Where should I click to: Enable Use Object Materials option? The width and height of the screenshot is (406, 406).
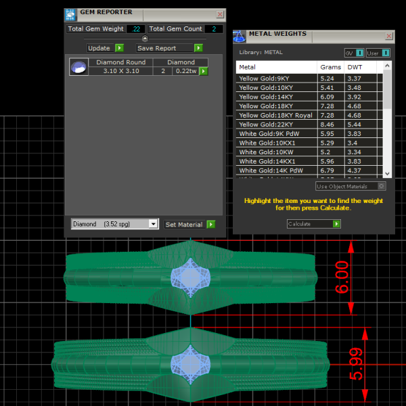coord(382,186)
